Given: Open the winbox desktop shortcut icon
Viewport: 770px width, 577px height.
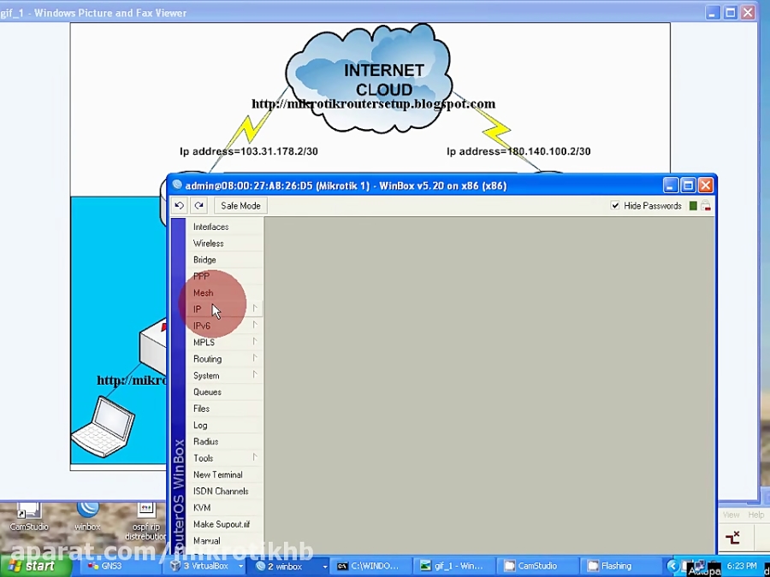Looking at the screenshot, I should point(87,513).
